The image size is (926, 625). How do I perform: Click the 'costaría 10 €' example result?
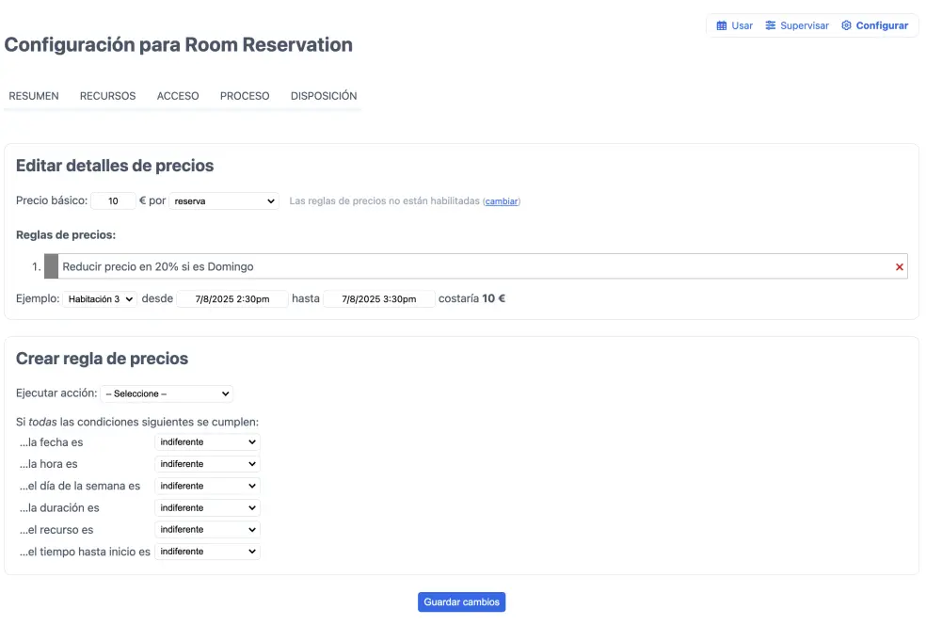471,299
